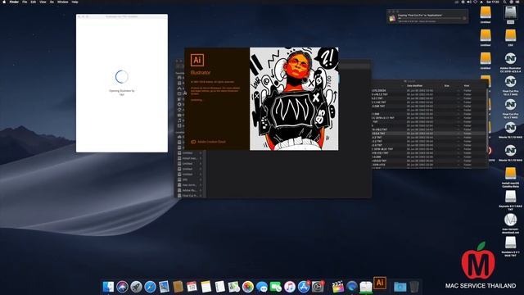524x295 pixels.
Task: Open the Trash in the Dock
Action: (414, 287)
